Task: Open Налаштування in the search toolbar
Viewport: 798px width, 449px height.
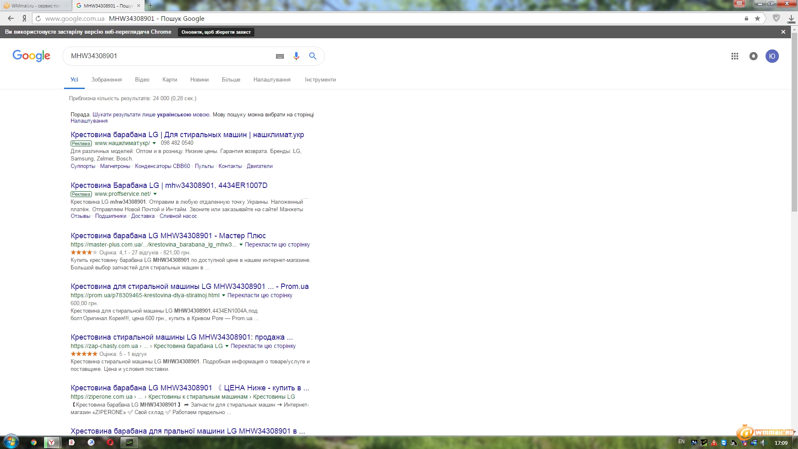Action: (272, 79)
